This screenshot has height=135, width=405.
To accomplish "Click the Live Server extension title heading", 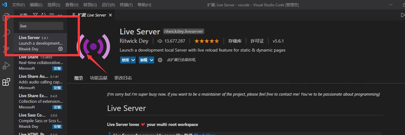I will click(140, 32).
